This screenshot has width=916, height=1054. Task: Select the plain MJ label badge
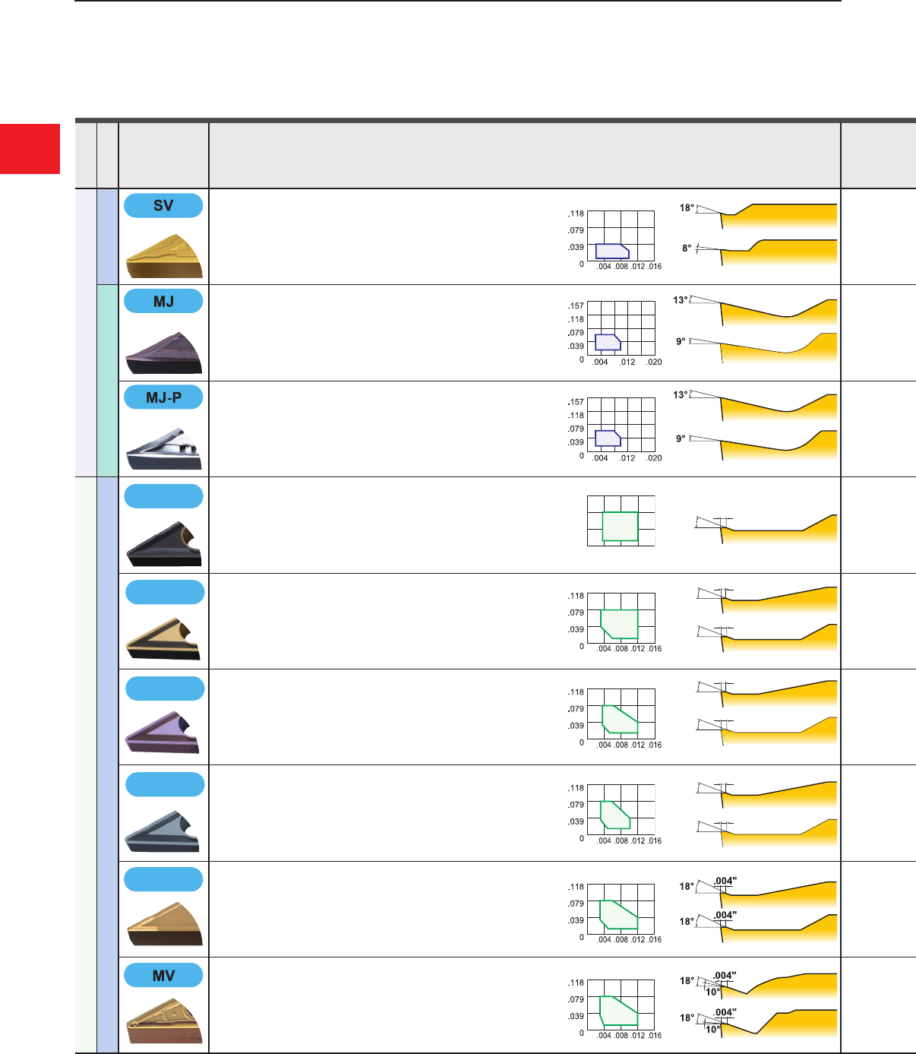[x=163, y=302]
